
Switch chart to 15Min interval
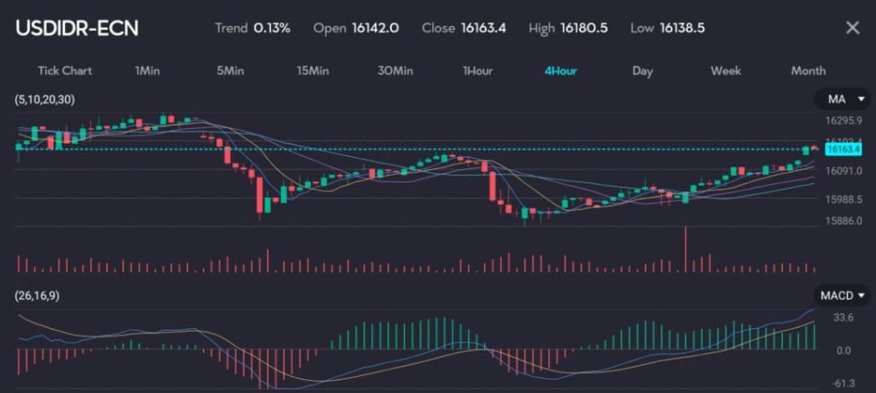point(312,71)
